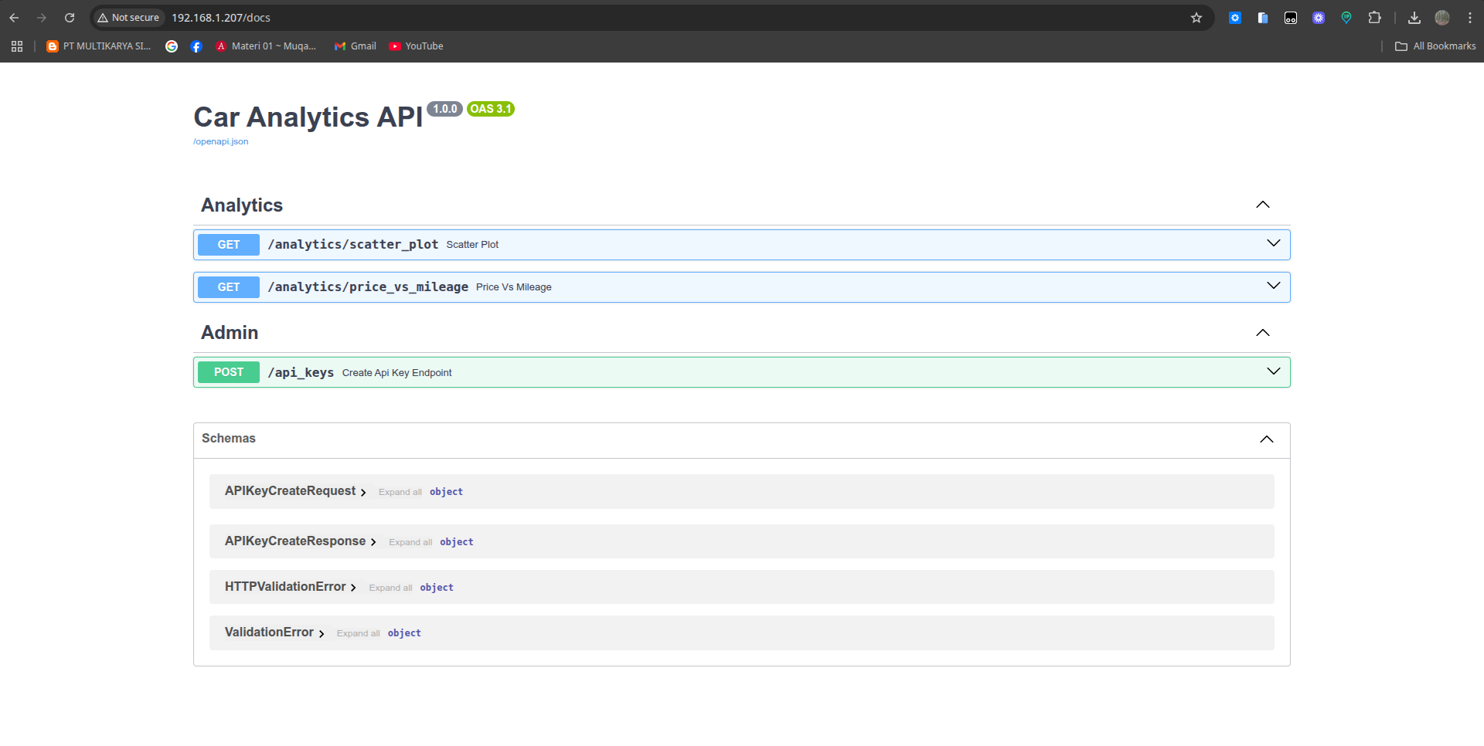Screen dimensions: 1484x746
Task: Open Chrome three-dot menu
Action: [x=1470, y=18]
